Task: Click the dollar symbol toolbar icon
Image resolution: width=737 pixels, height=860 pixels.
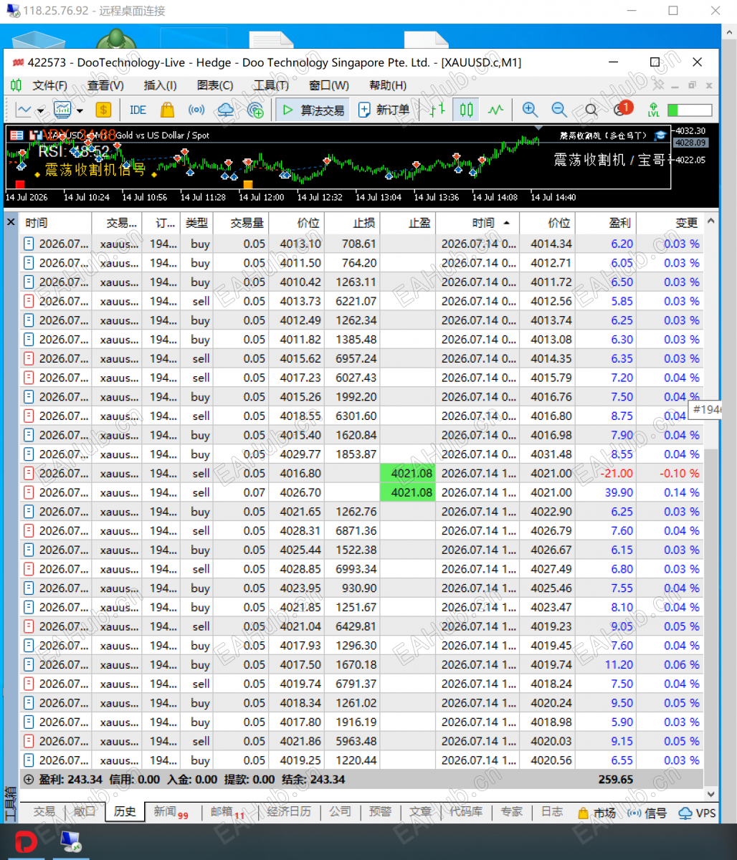Action: click(x=103, y=110)
